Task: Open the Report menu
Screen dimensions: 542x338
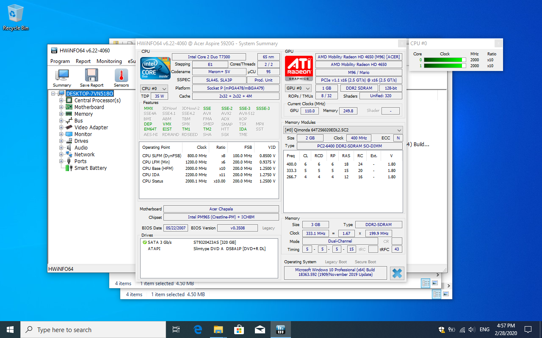Action: pyautogui.click(x=83, y=61)
